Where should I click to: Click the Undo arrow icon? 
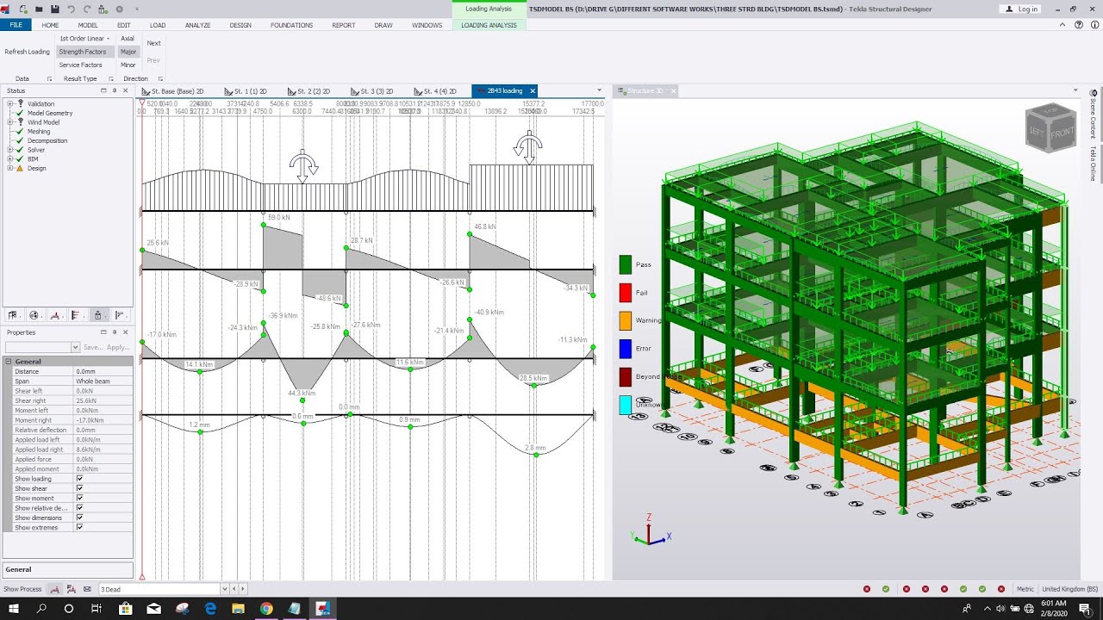click(x=72, y=9)
